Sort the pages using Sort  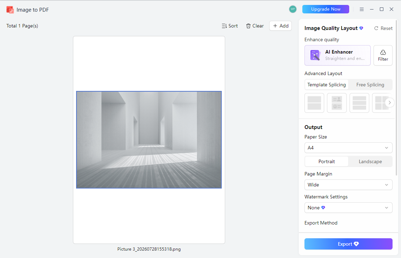pyautogui.click(x=230, y=26)
